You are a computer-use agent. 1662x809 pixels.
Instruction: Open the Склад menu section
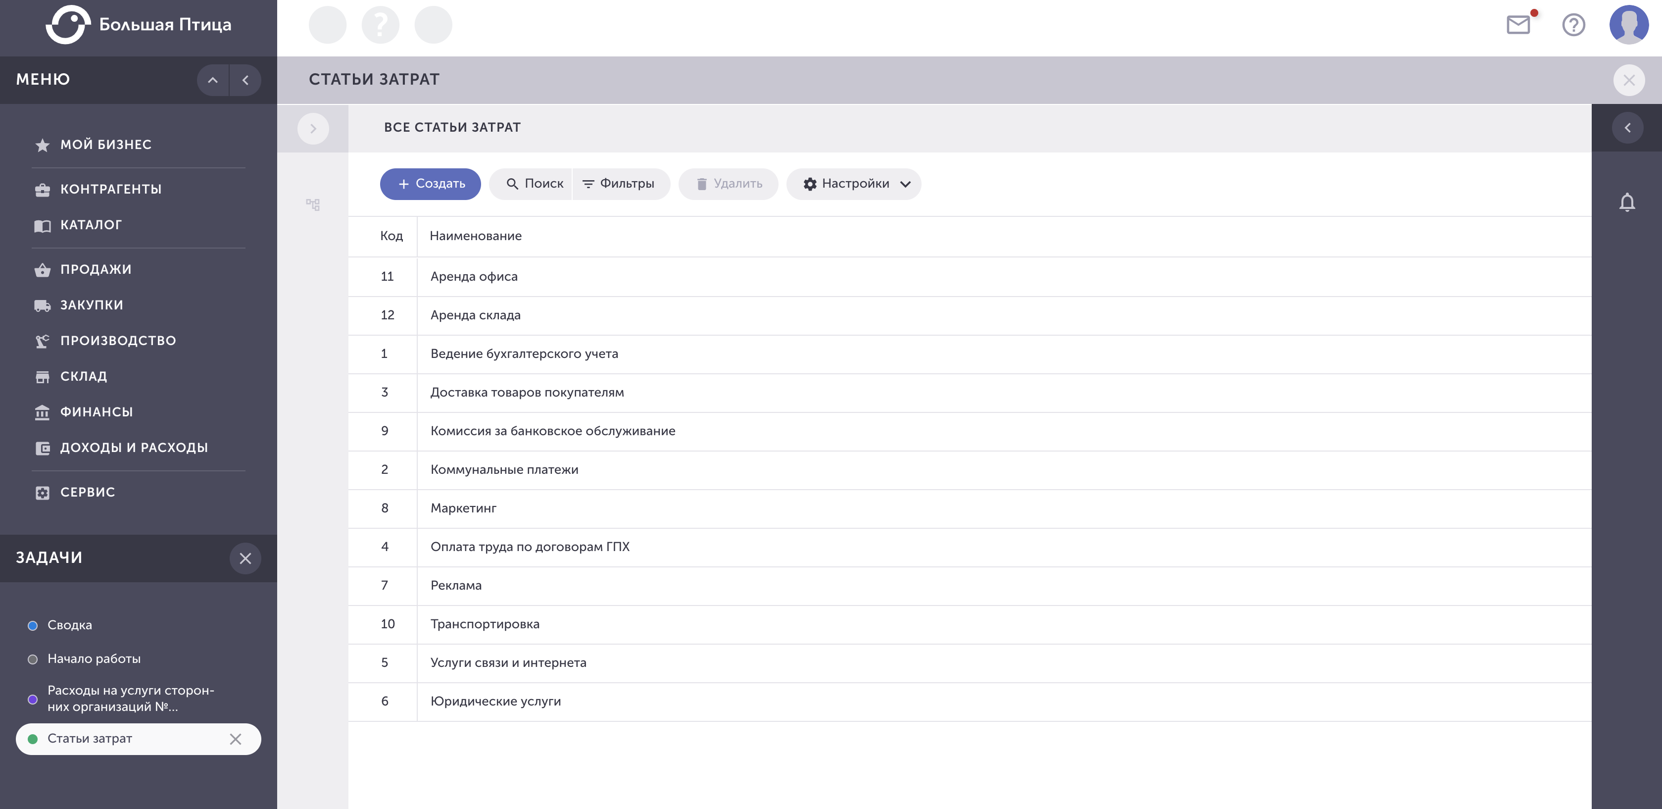83,376
